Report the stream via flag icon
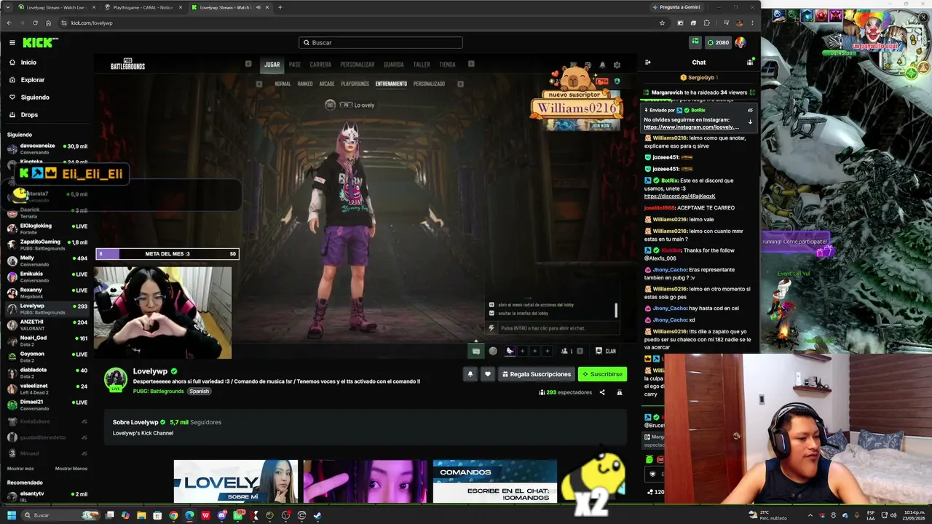This screenshot has width=932, height=524. point(620,392)
